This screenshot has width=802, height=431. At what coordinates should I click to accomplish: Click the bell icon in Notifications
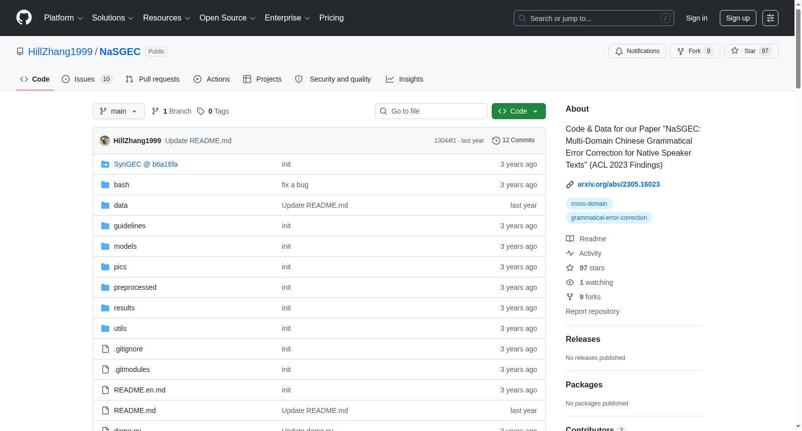click(x=619, y=51)
